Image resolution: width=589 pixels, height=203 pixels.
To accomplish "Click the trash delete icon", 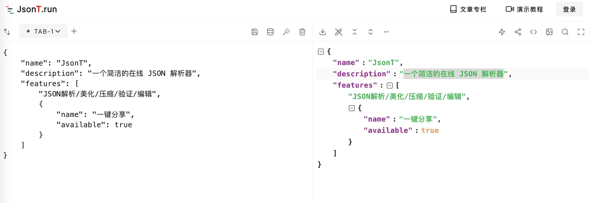I will point(302,32).
